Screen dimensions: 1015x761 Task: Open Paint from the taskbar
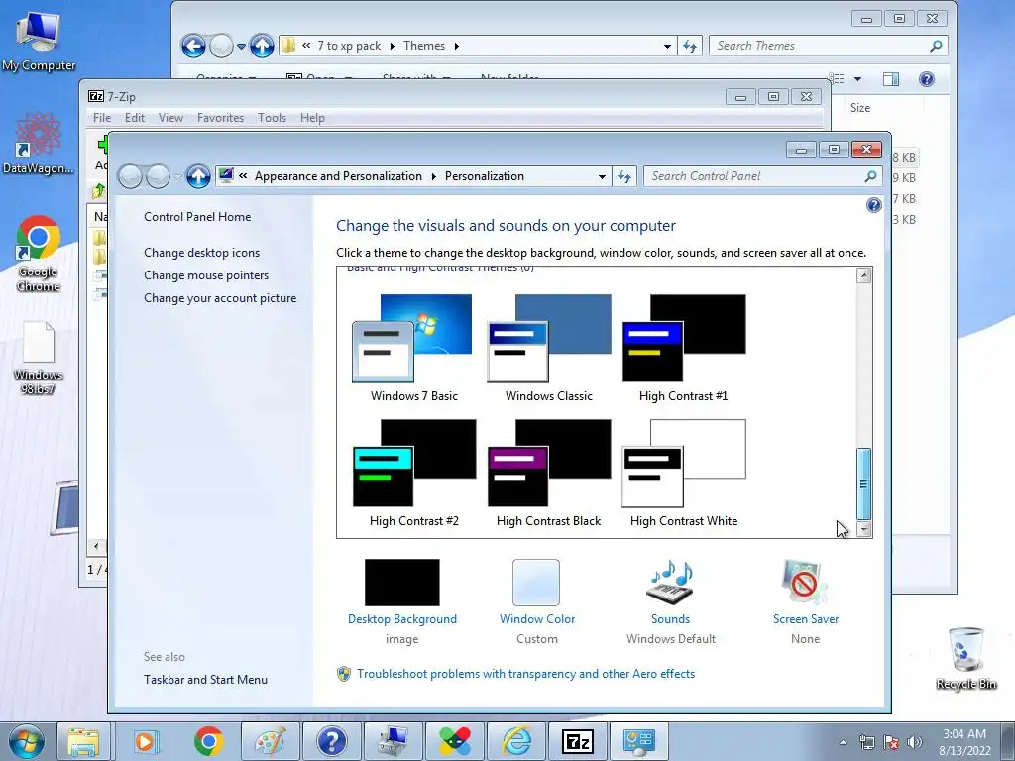point(270,741)
